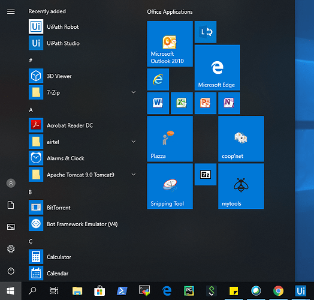Expand the Start menu hamburger button
The height and width of the screenshot is (300, 314).
click(x=11, y=12)
